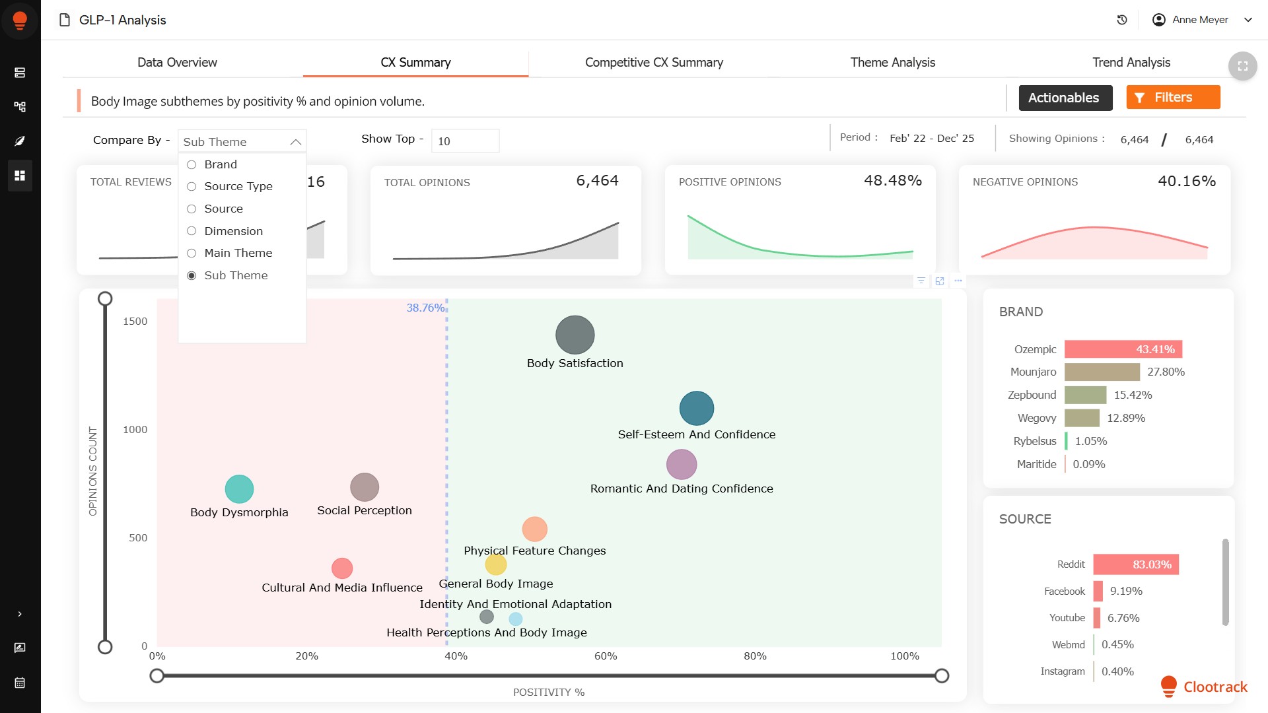Click the right handle of positivity slider
1268x713 pixels.
pos(942,675)
